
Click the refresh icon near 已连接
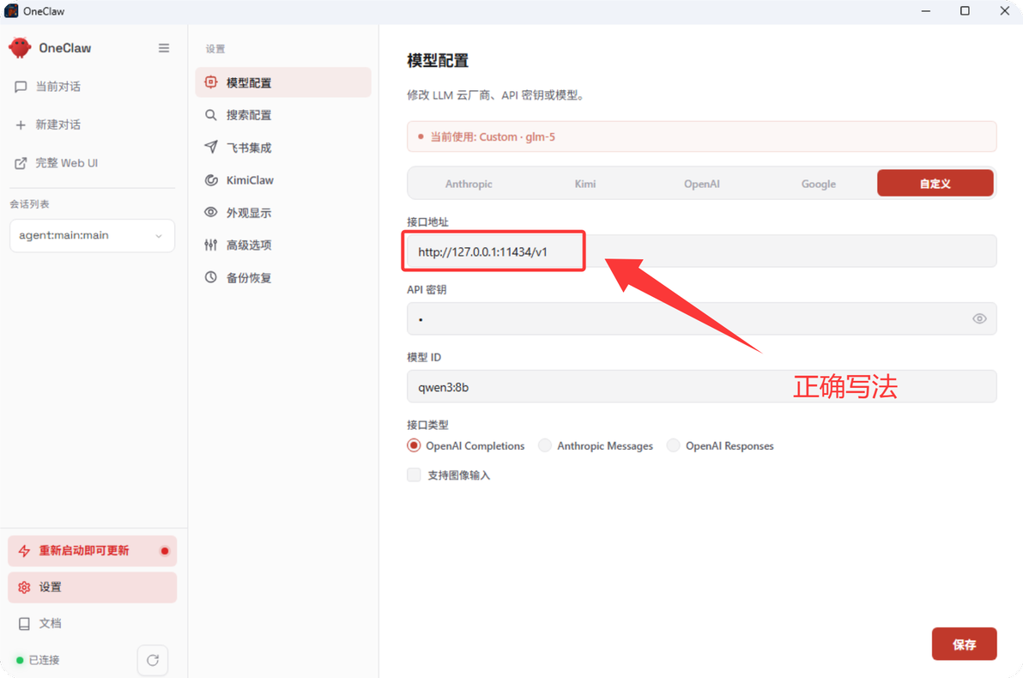click(153, 660)
